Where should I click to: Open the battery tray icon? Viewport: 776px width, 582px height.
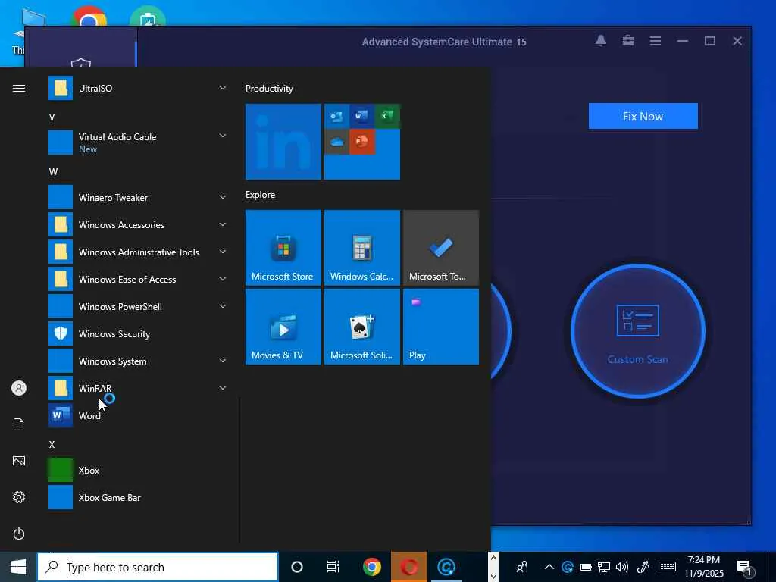586,567
